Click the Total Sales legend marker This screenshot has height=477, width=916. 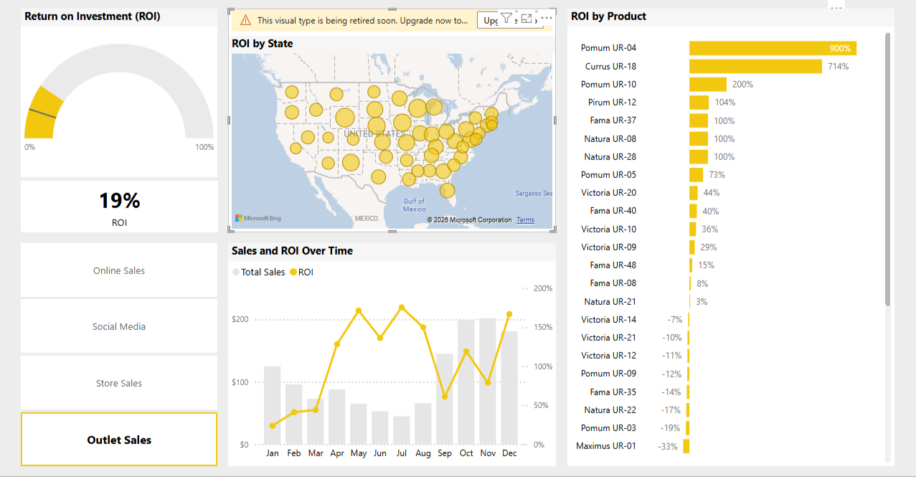[236, 273]
